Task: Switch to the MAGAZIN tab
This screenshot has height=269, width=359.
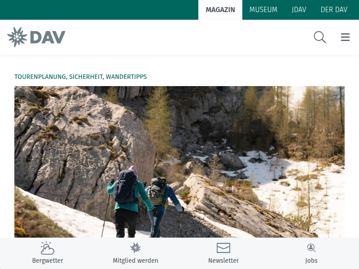Action: pyautogui.click(x=220, y=10)
